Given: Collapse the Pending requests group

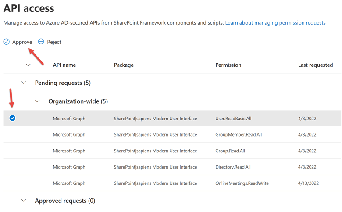Looking at the screenshot, I should (25, 83).
